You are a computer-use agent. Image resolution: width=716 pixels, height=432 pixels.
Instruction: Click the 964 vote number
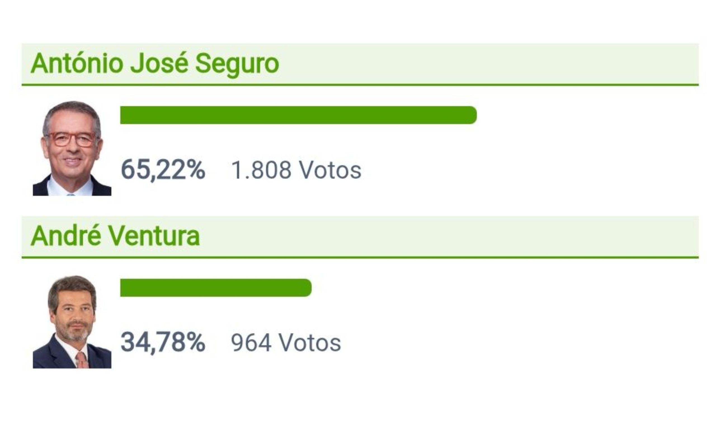(x=251, y=343)
